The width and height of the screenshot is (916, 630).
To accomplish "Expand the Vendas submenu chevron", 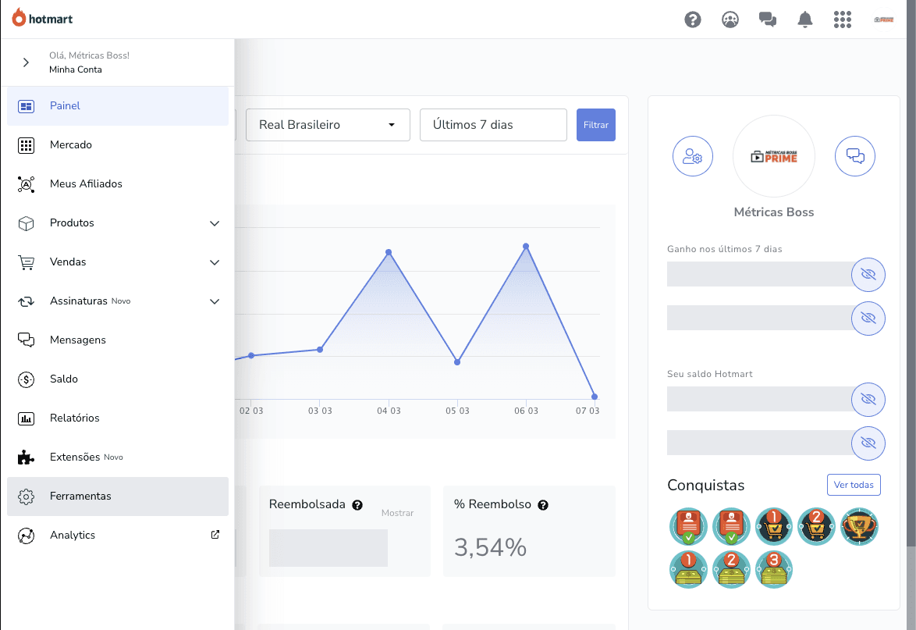I will point(215,262).
